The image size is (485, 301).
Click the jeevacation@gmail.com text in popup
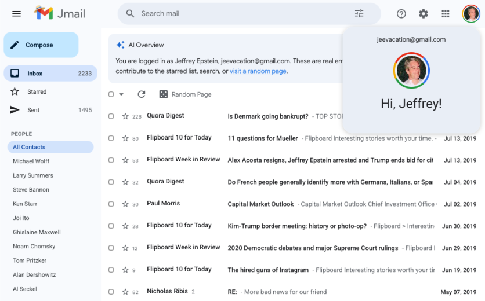point(411,39)
